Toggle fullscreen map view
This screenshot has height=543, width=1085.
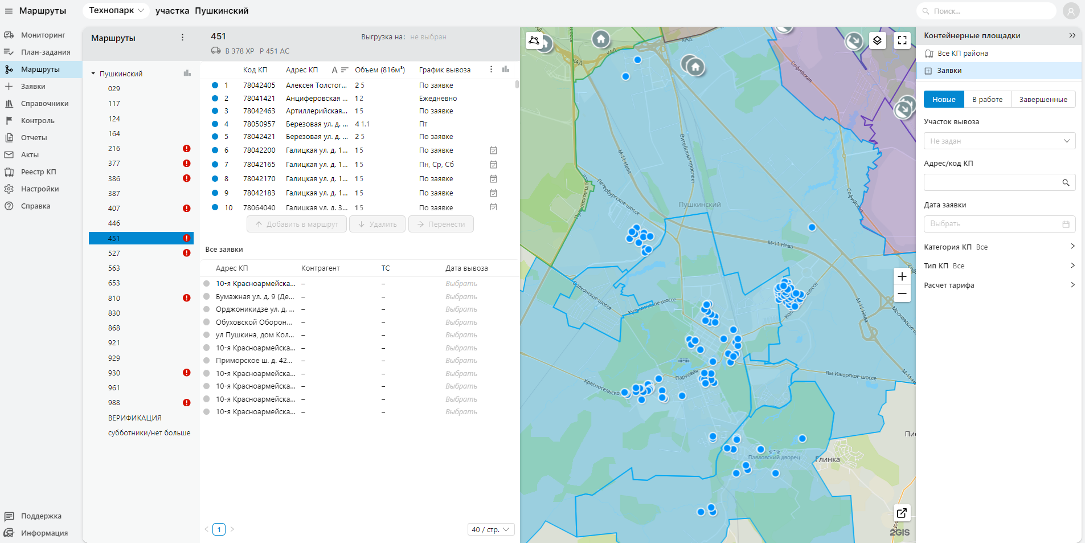coord(902,40)
